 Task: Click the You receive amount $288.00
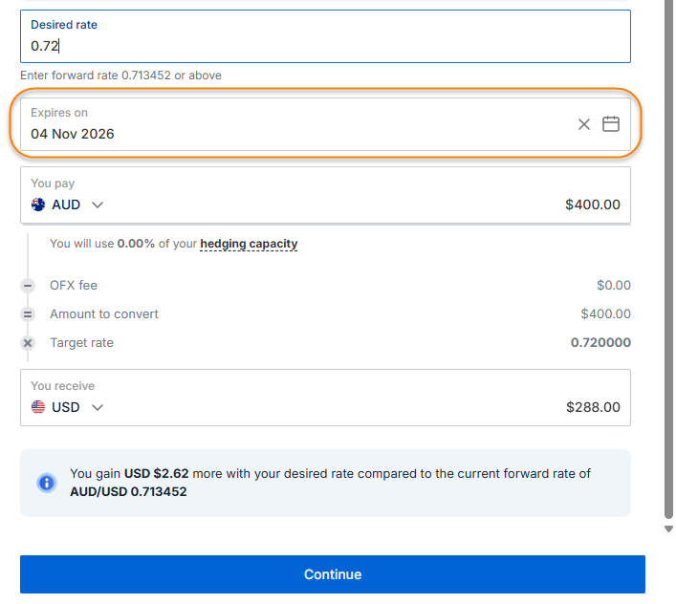click(x=593, y=407)
